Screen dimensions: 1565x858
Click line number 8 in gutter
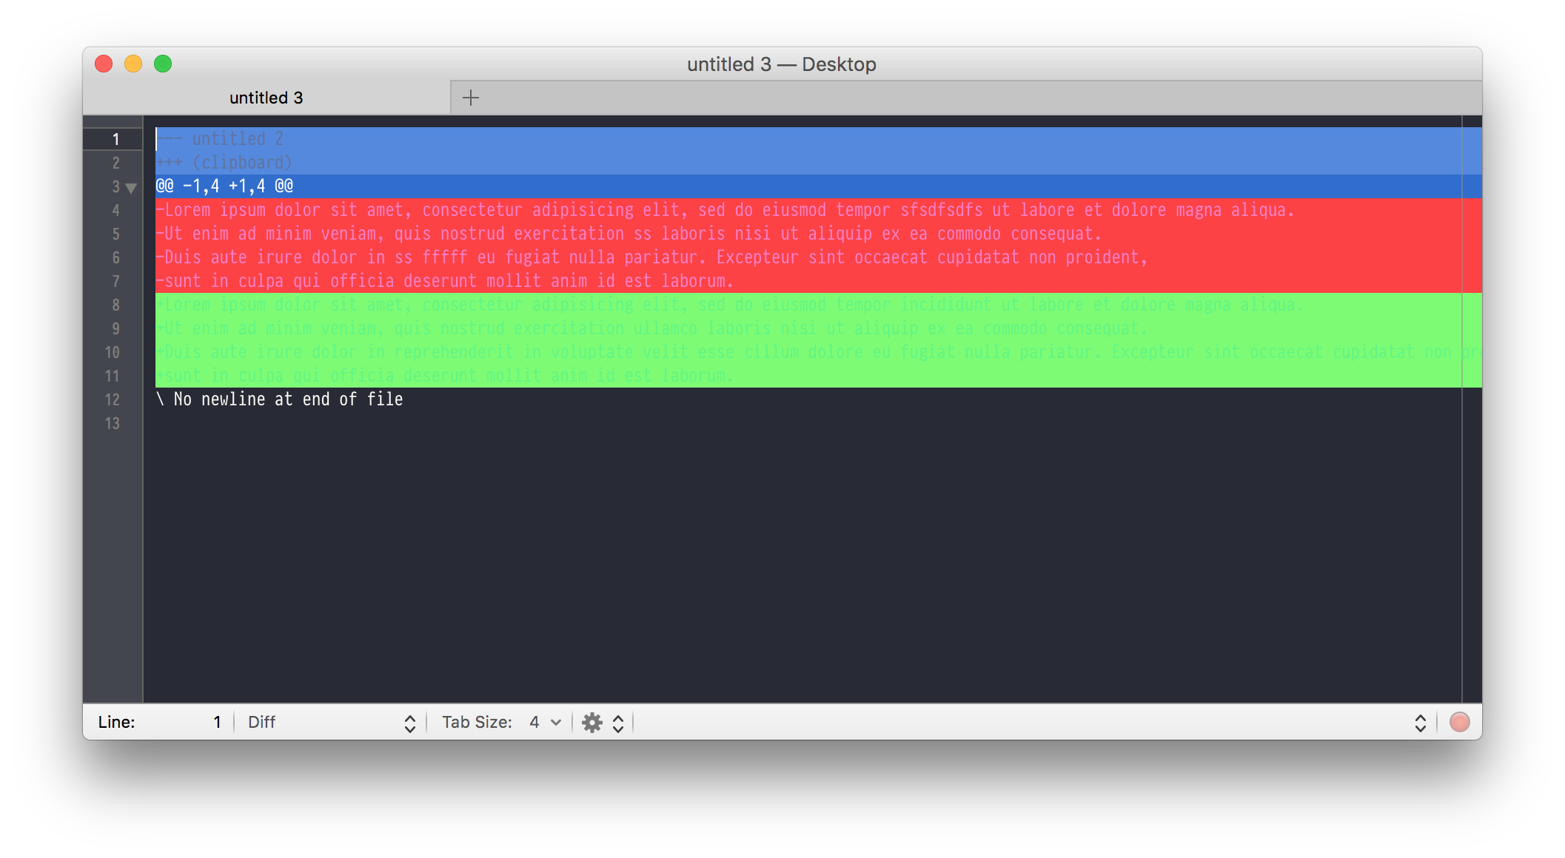pyautogui.click(x=115, y=305)
